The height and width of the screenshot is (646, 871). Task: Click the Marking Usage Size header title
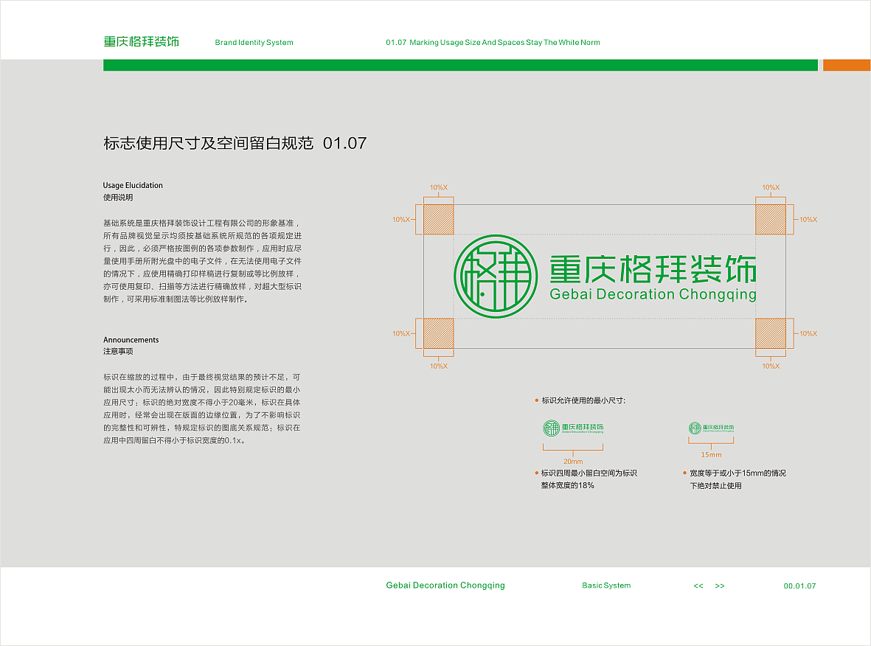pyautogui.click(x=493, y=42)
